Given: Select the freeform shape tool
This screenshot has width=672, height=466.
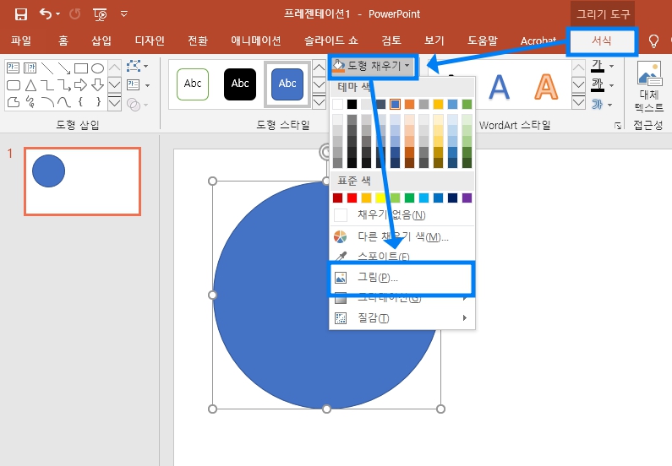Looking at the screenshot, I should tap(14, 102).
